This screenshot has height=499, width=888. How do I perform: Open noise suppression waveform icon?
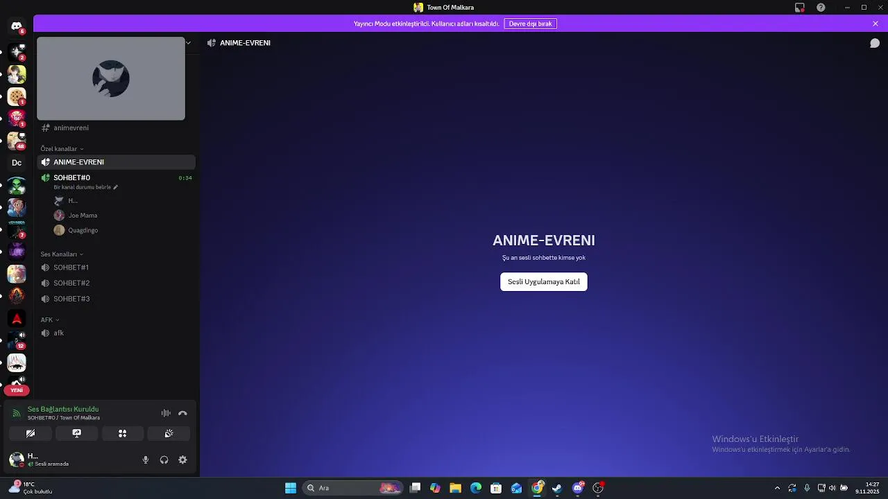tap(166, 413)
